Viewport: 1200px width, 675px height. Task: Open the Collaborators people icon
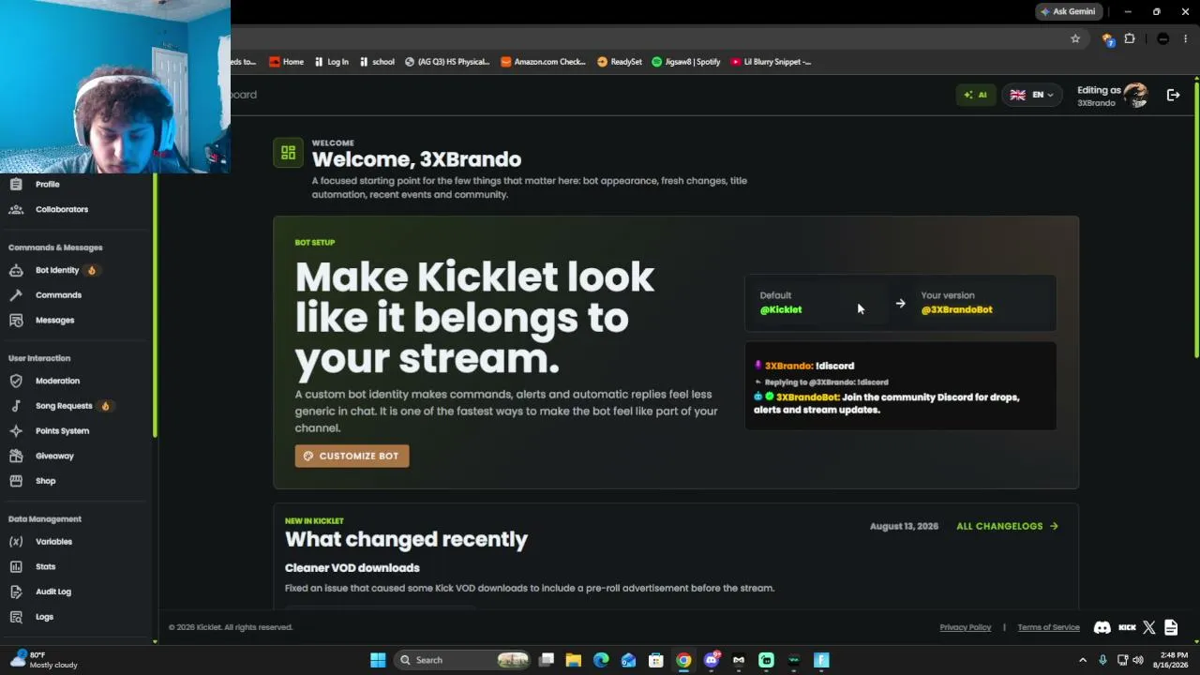coord(16,209)
